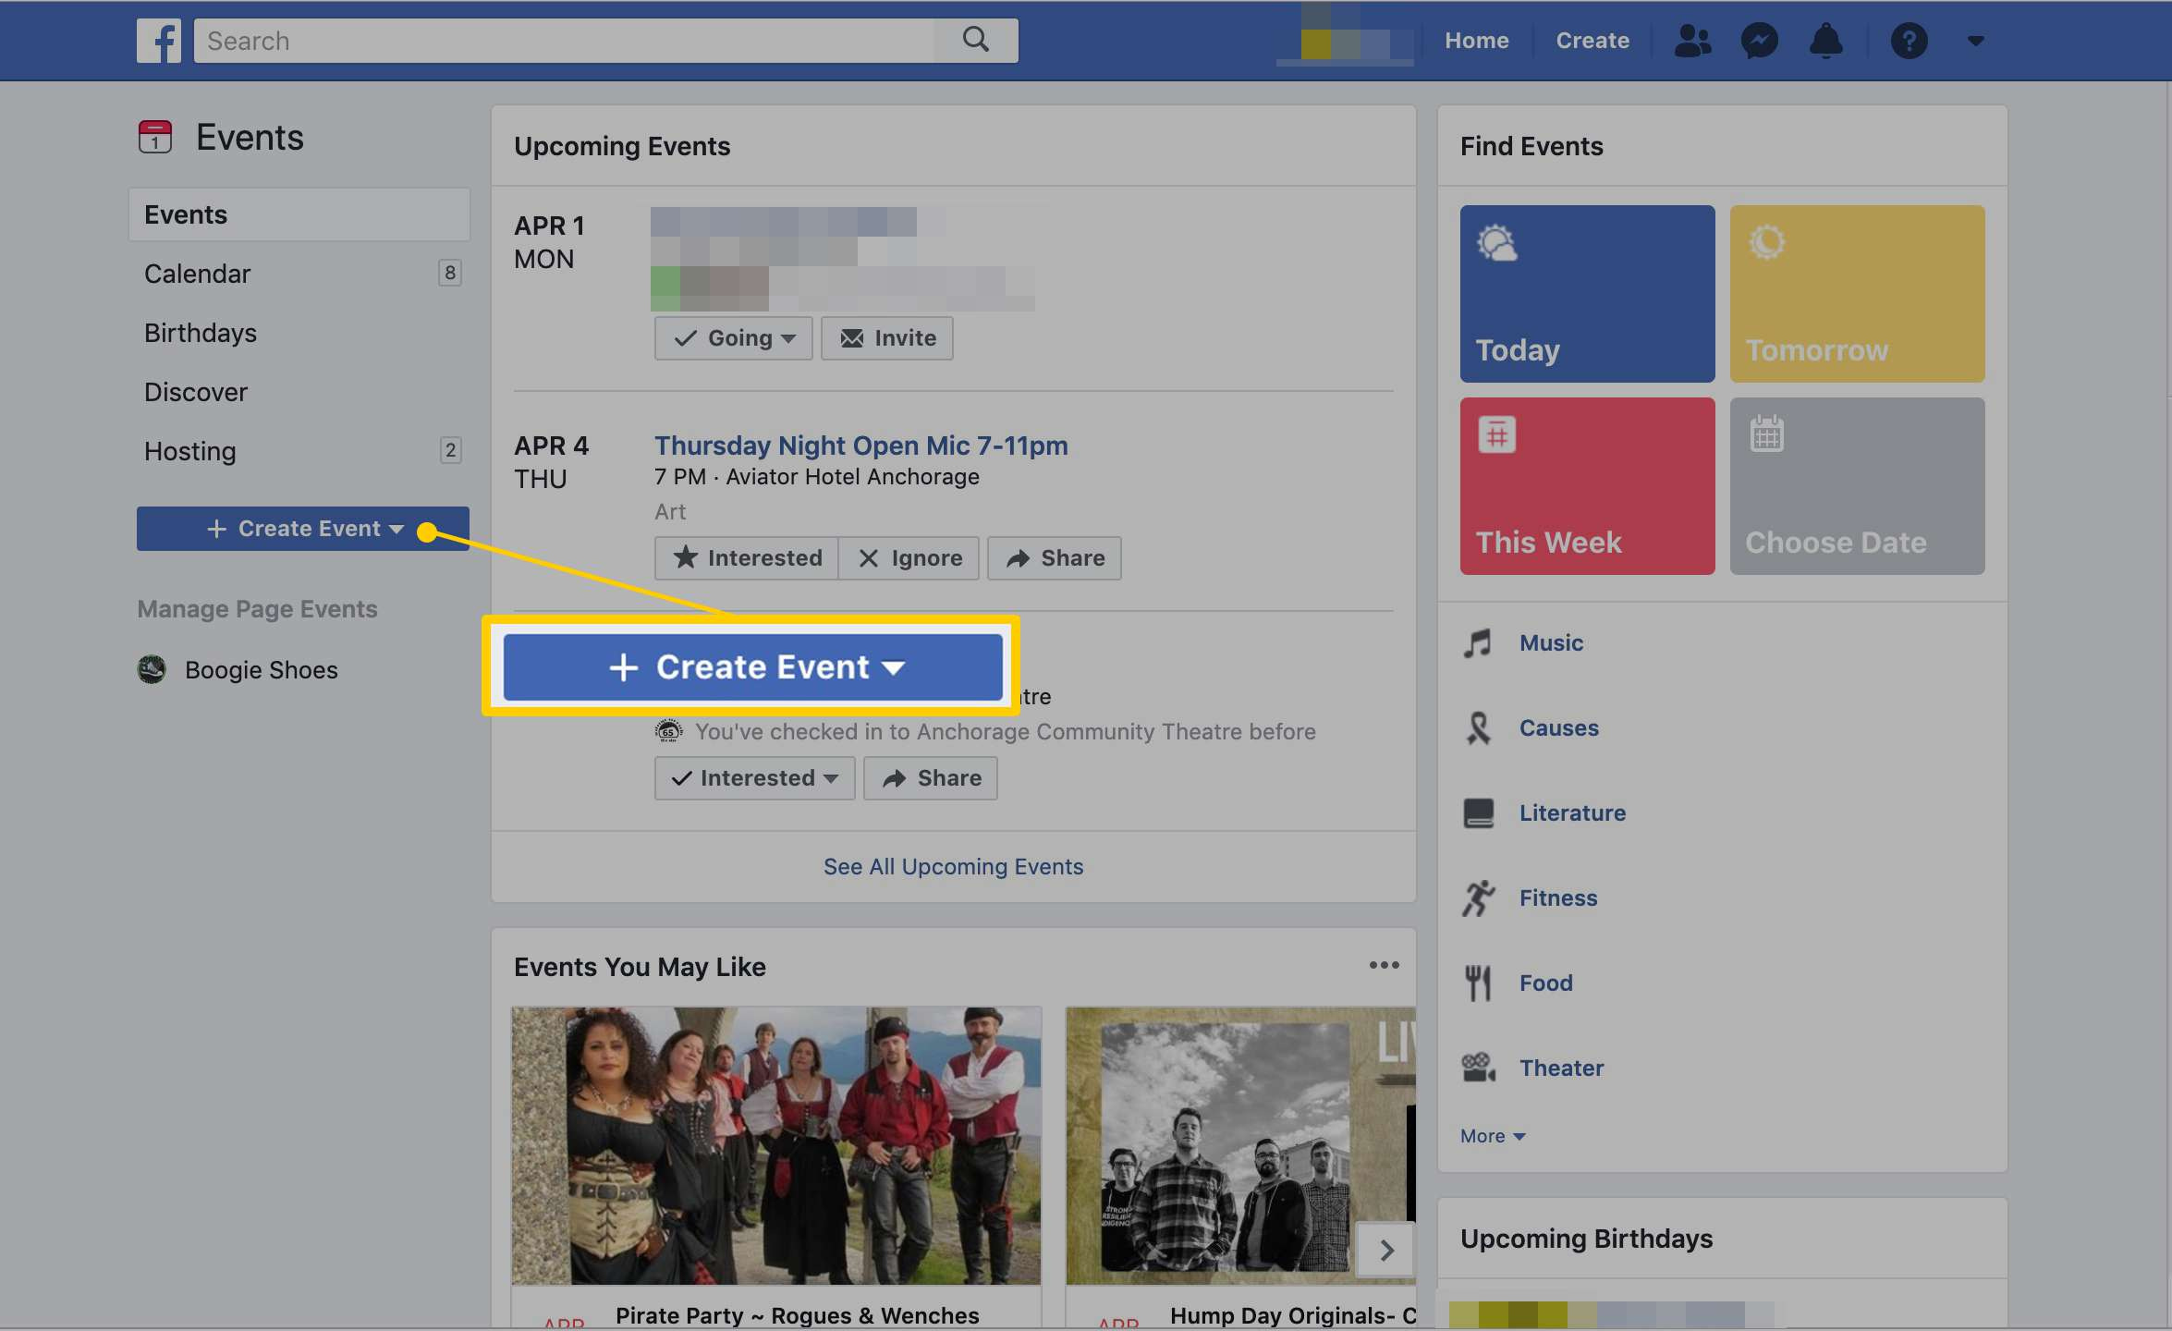
Task: Select Calendar from the Events sidebar
Action: [x=197, y=273]
